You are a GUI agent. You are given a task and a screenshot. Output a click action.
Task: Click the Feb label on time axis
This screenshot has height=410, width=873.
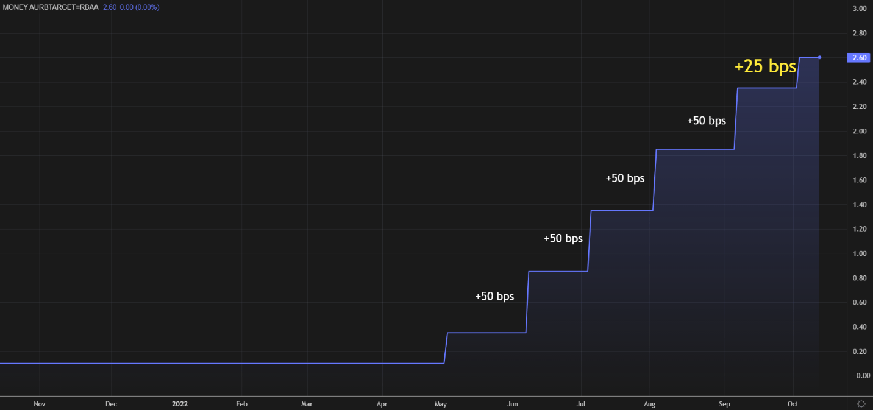click(x=241, y=404)
